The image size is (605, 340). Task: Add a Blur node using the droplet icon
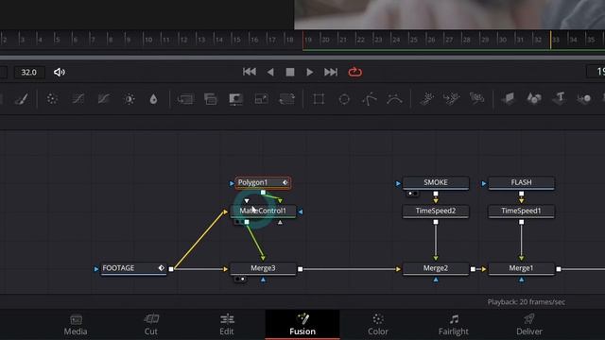click(153, 99)
